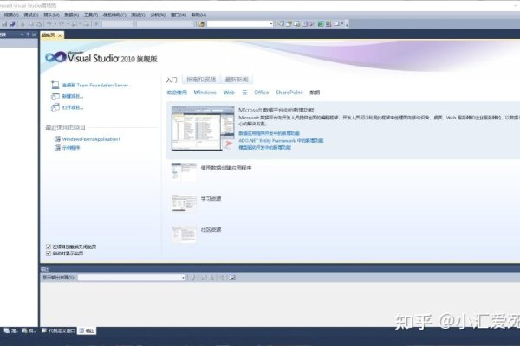520x346 pixels.
Task: Open the Analyze menu
Action: tap(158, 15)
